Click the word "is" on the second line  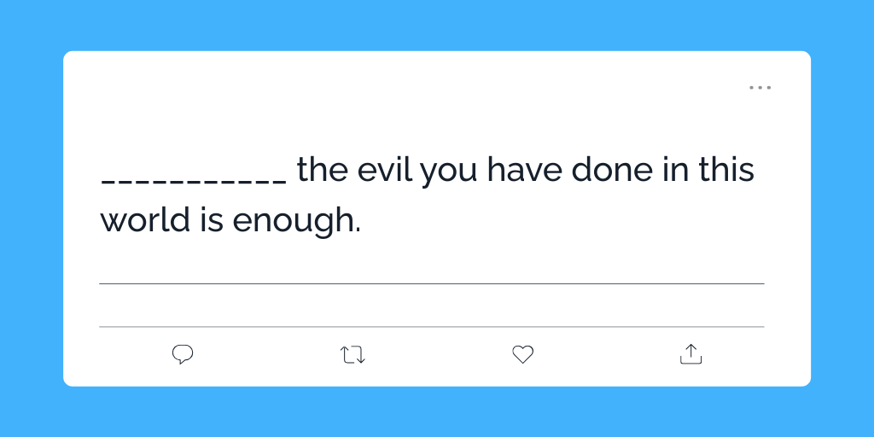pos(212,220)
